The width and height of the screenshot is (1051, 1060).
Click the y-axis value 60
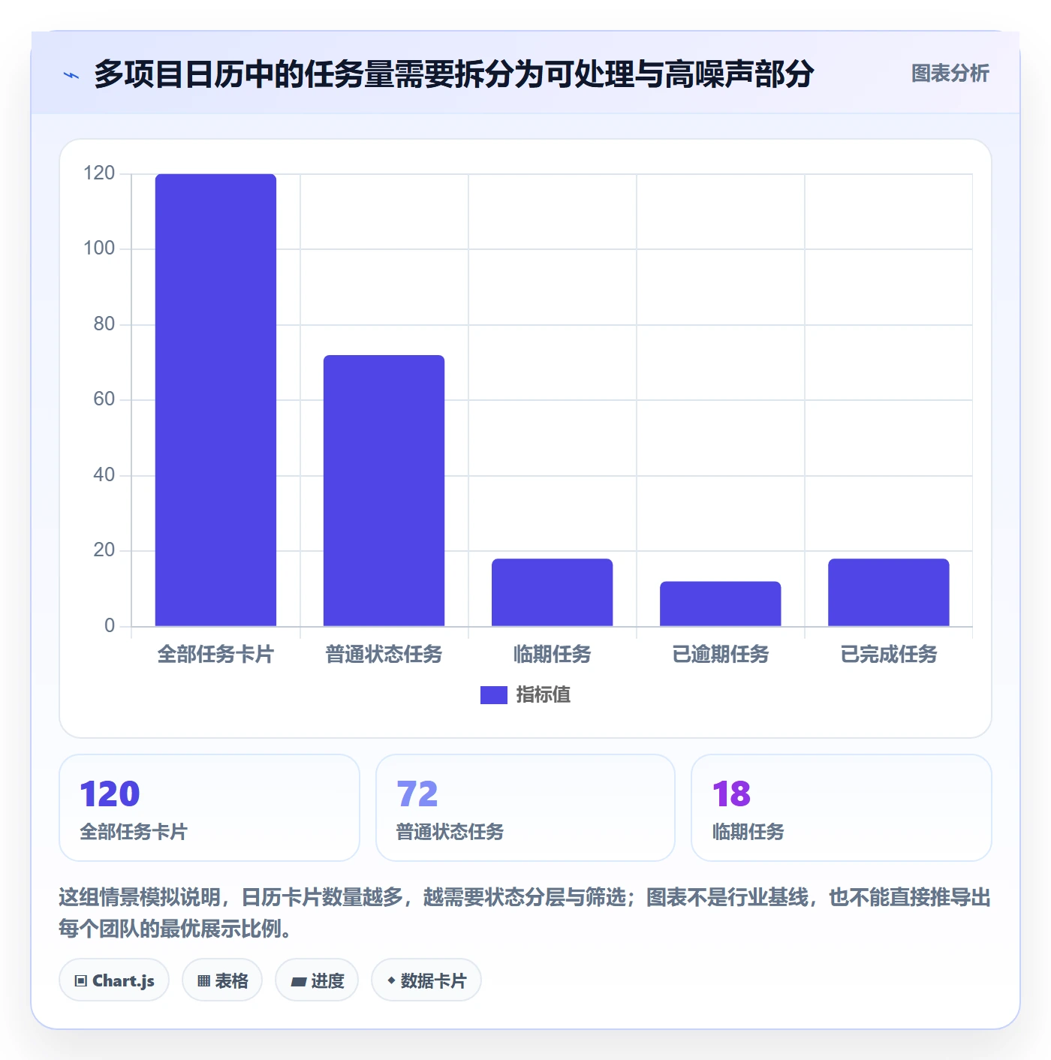[x=104, y=399]
